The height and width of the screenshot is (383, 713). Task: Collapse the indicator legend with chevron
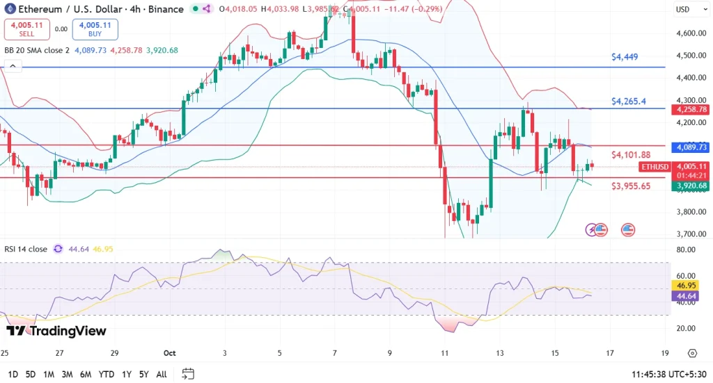pyautogui.click(x=11, y=66)
